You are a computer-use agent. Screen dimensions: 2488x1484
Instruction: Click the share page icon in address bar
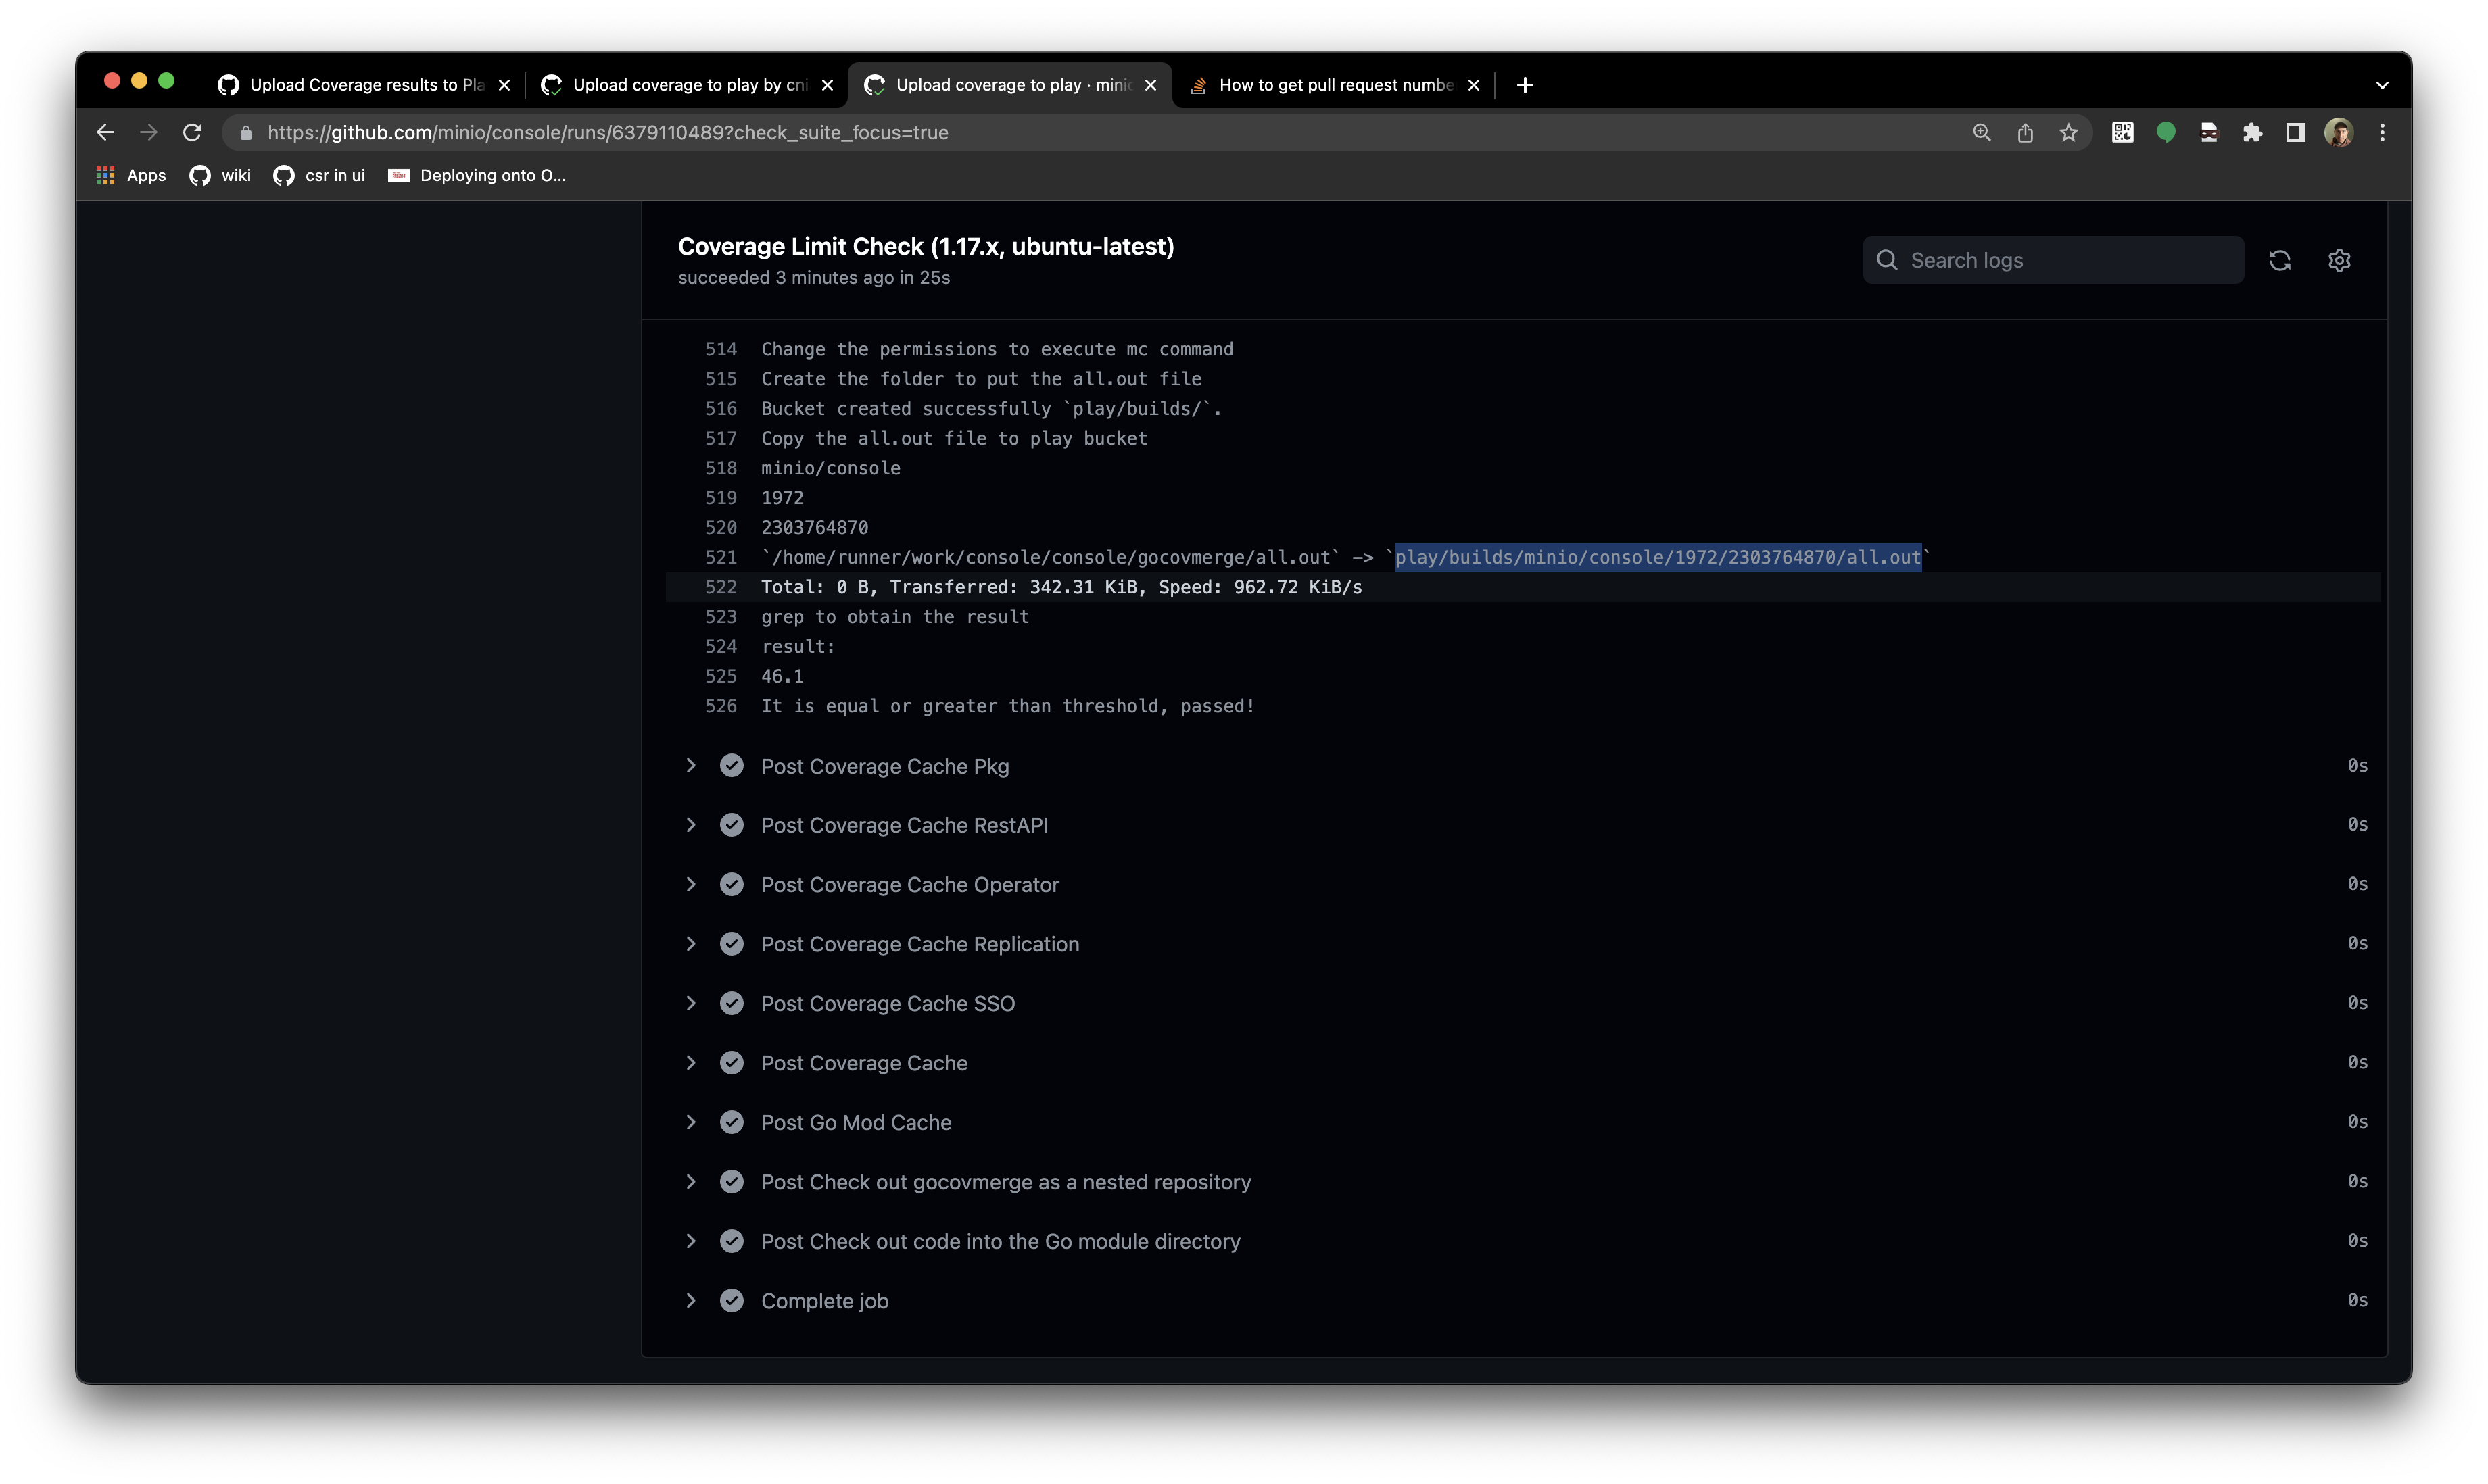[x=2025, y=132]
